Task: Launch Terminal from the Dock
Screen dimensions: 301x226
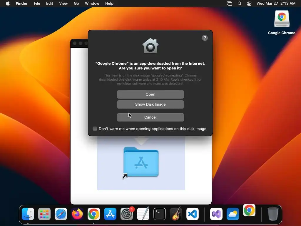Action: [x=160, y=214]
